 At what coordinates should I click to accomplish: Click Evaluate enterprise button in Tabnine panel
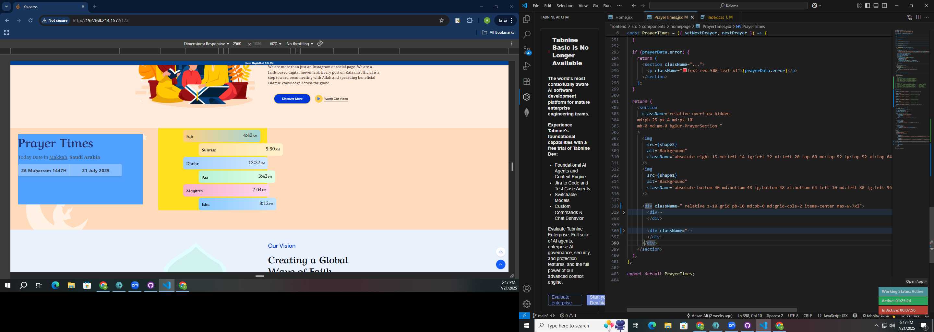[x=565, y=300]
